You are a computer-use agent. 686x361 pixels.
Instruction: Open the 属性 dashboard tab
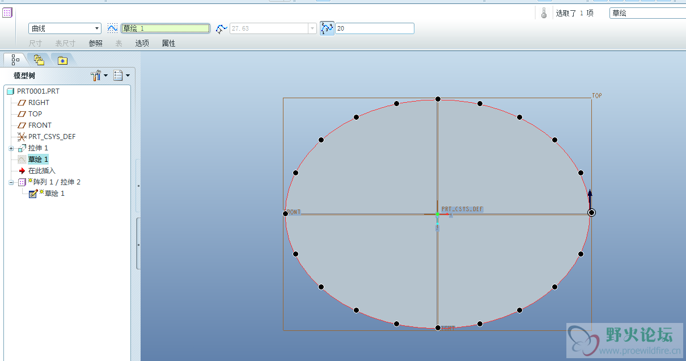coord(168,43)
